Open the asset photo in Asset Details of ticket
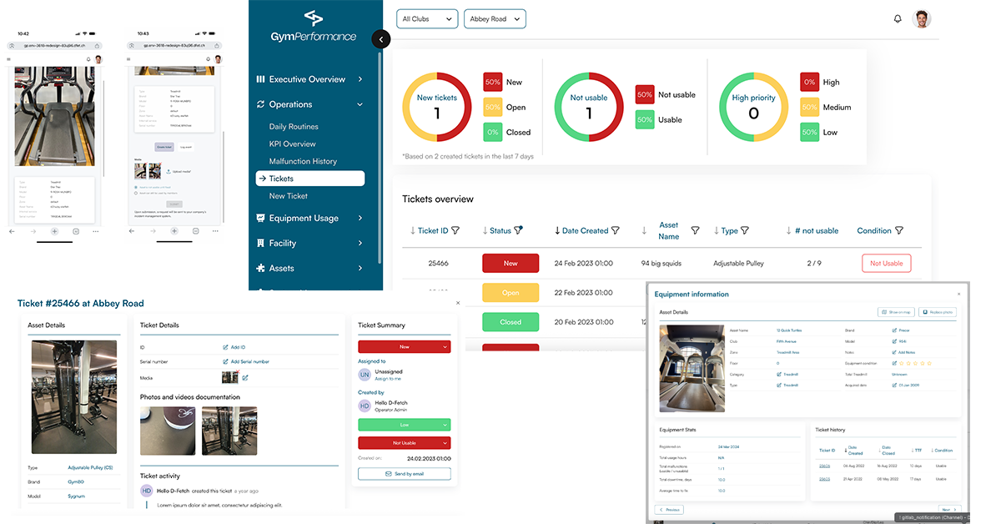The image size is (1001, 524). [x=74, y=396]
